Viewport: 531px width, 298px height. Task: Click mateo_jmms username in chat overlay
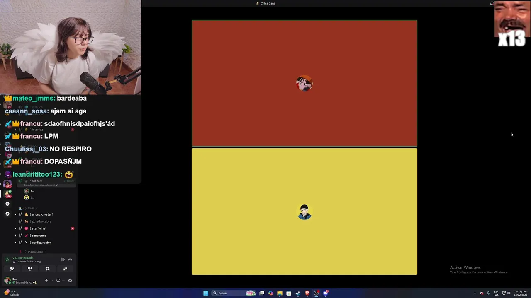coord(33,99)
